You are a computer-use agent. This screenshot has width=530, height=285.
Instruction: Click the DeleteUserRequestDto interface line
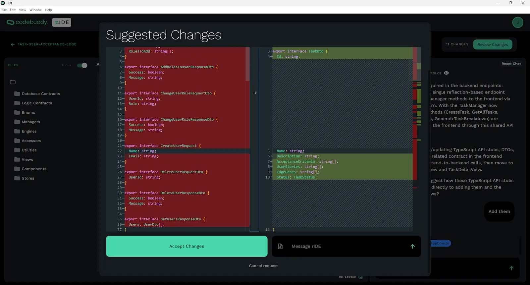tap(166, 172)
